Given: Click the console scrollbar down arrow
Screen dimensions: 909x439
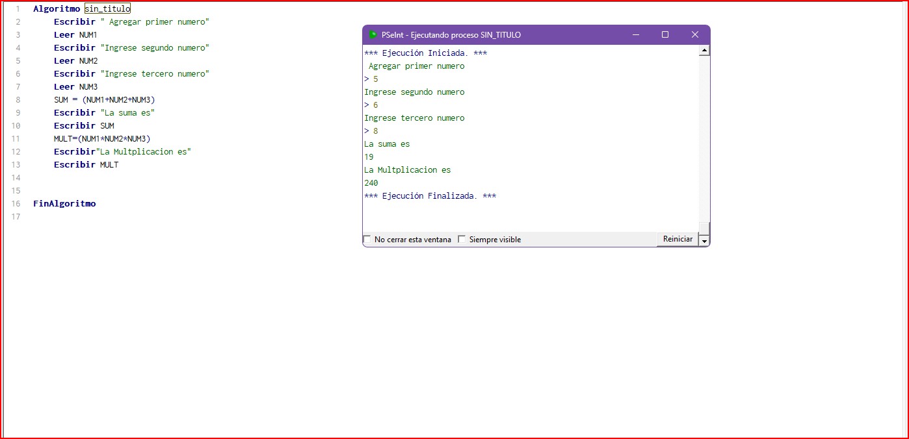Looking at the screenshot, I should 704,241.
